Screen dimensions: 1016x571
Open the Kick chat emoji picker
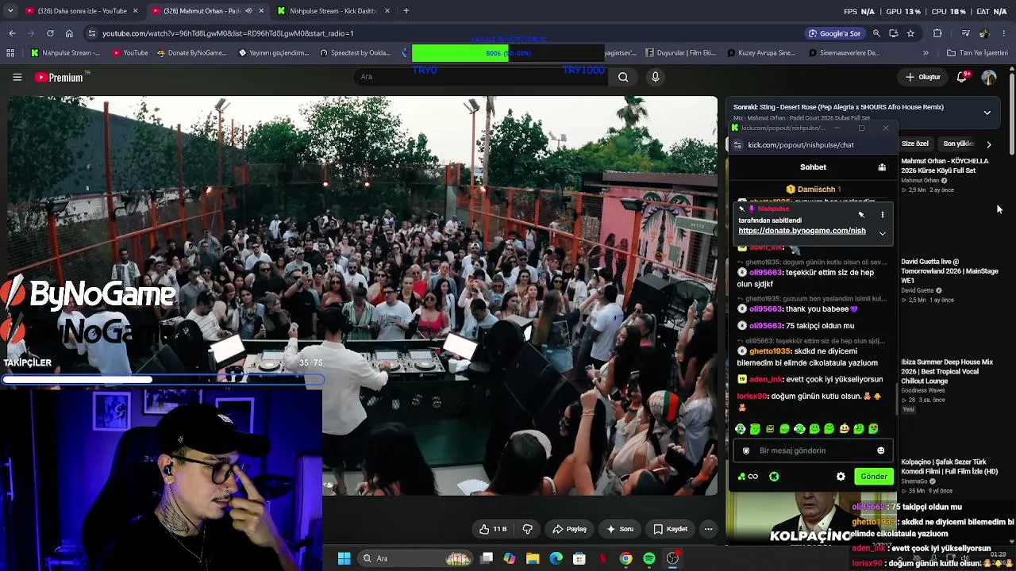pyautogui.click(x=880, y=450)
